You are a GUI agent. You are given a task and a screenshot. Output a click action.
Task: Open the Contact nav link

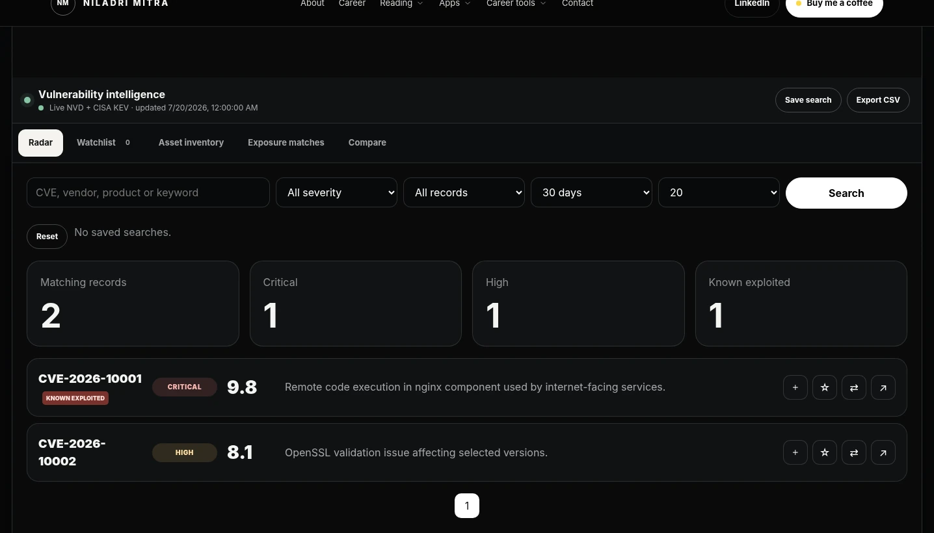[x=578, y=4]
